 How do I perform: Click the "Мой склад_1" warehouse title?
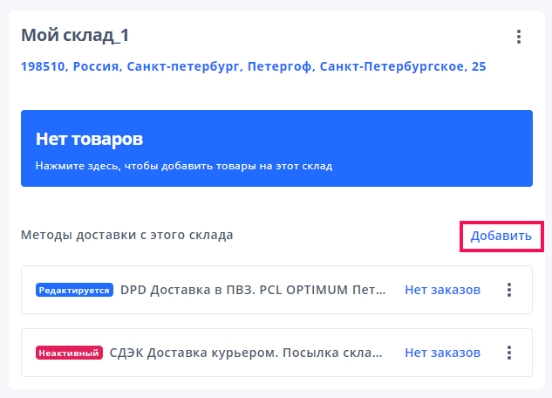point(75,36)
